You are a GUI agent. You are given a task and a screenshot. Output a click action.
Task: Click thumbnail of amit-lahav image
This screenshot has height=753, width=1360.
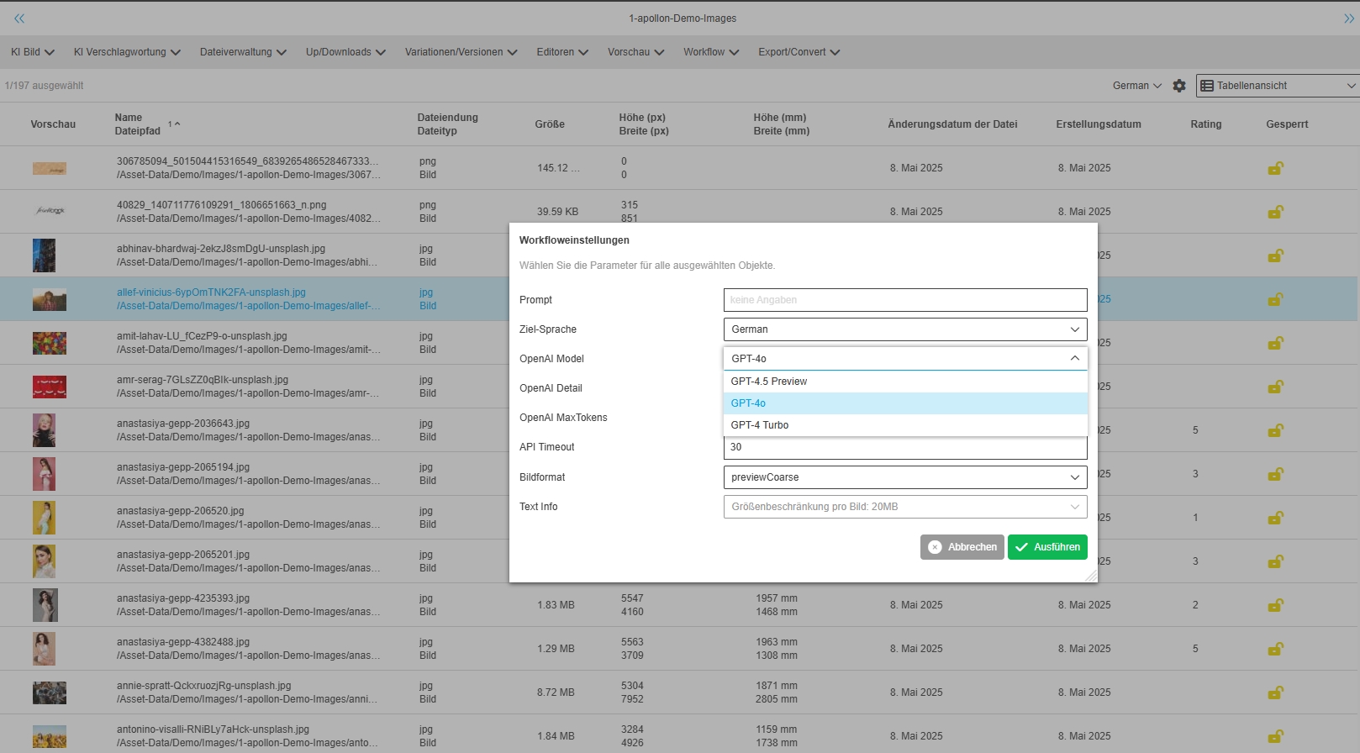49,343
